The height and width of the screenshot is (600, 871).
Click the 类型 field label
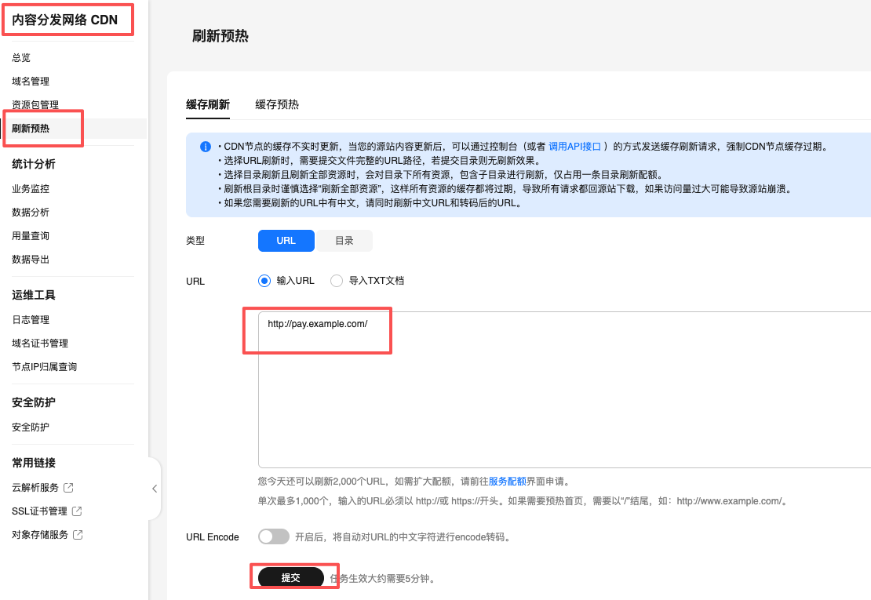pos(195,241)
